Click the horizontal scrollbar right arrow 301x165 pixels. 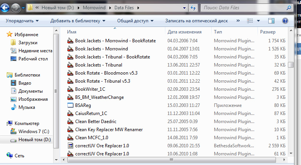pos(284,160)
